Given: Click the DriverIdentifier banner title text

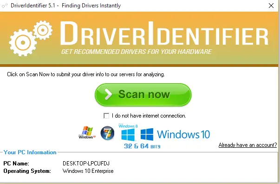Looking at the screenshot, I should pyautogui.click(x=164, y=33).
